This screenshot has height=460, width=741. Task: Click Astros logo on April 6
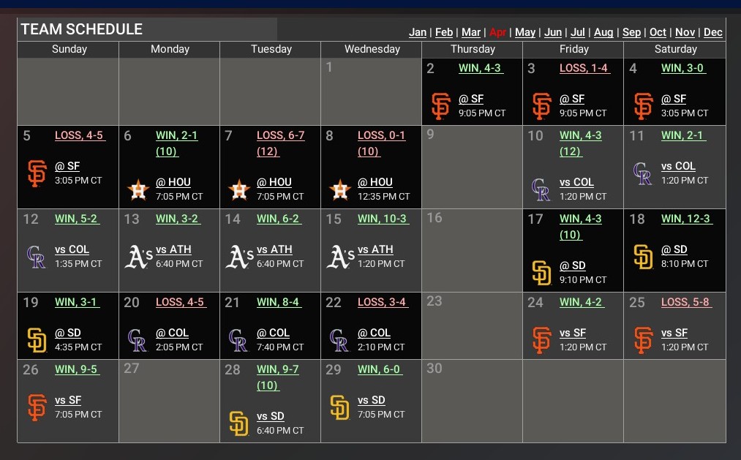pyautogui.click(x=138, y=189)
